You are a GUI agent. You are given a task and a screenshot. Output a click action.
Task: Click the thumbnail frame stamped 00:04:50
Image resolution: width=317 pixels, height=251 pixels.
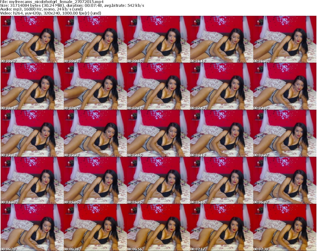pos(32,180)
